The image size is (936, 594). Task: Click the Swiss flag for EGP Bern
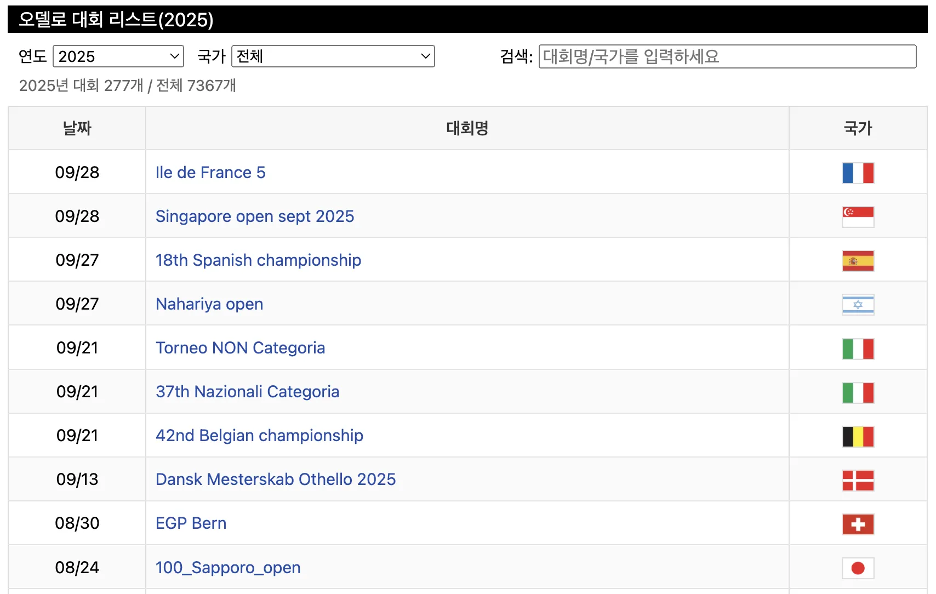[858, 524]
